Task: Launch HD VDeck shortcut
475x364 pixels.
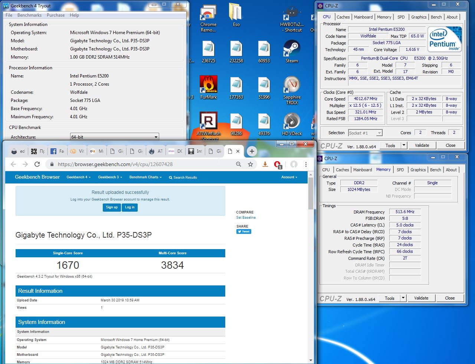Action: [x=292, y=124]
